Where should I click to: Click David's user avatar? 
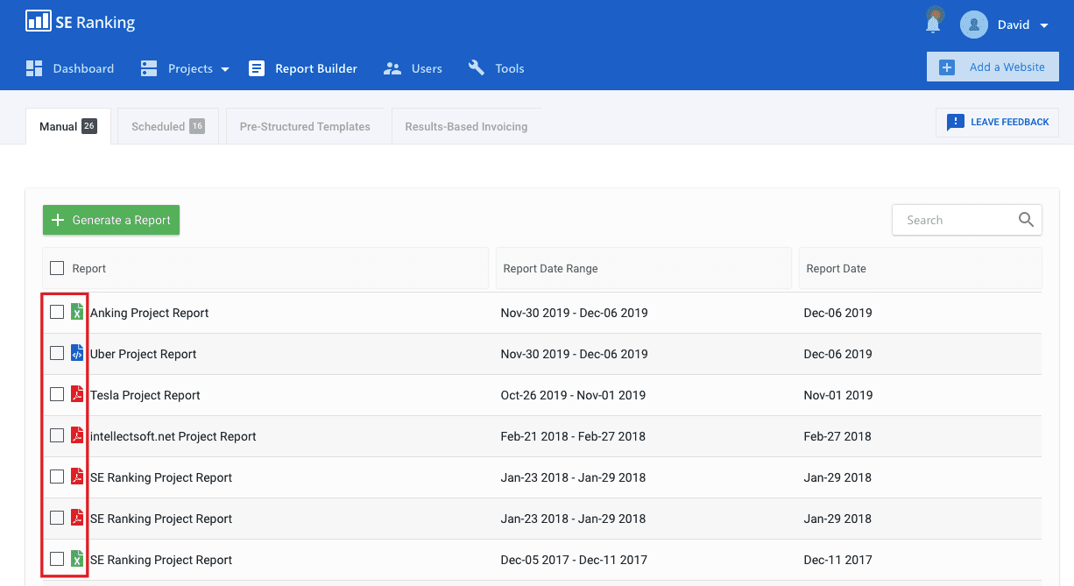click(x=974, y=25)
